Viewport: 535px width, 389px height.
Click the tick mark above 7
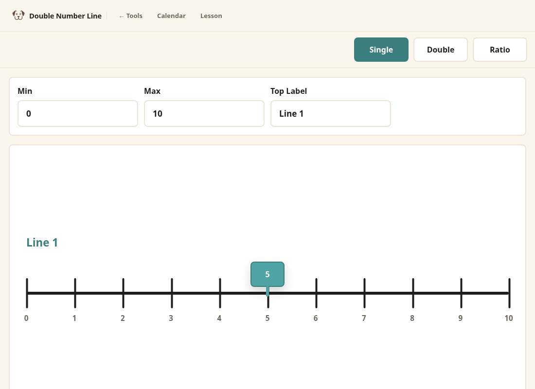click(364, 293)
